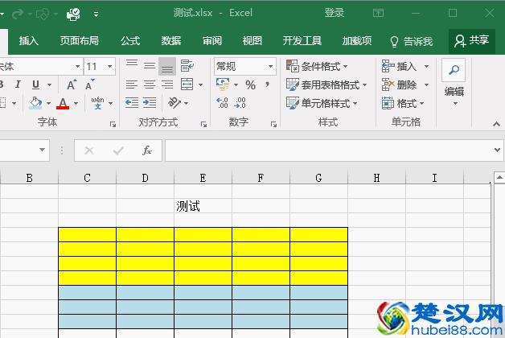Open alignment settings dialog launcher
This screenshot has width=505, height=338.
point(203,125)
